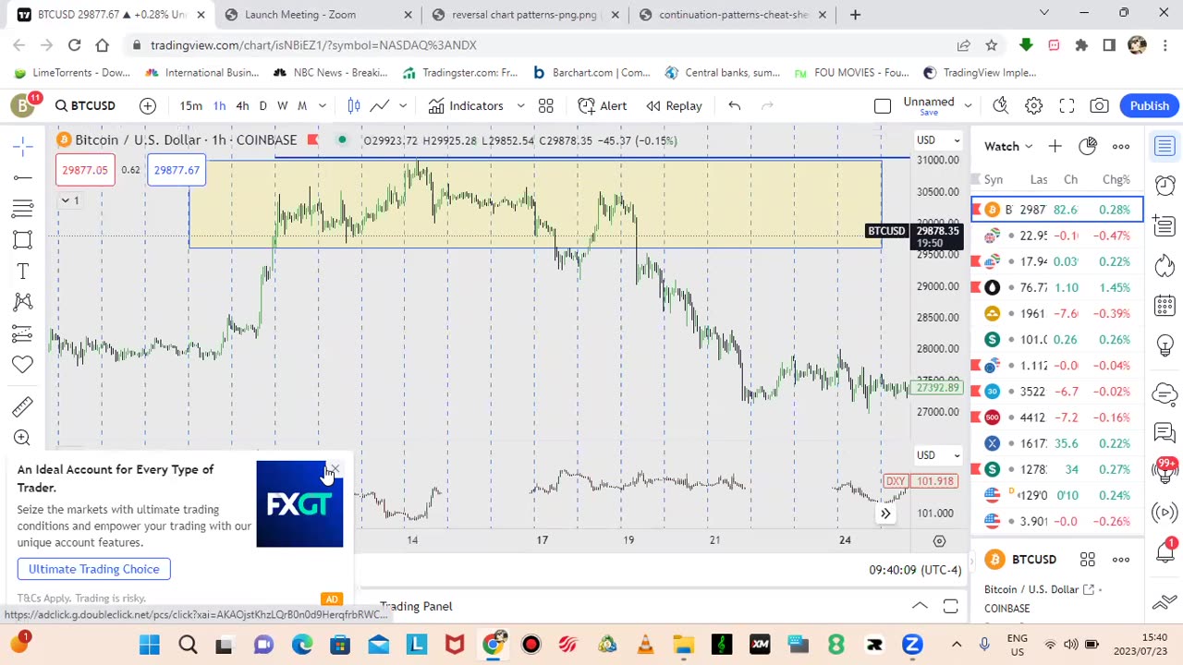Open indicator templates grid icon
Viewport: 1183px width, 665px height.
(x=546, y=106)
